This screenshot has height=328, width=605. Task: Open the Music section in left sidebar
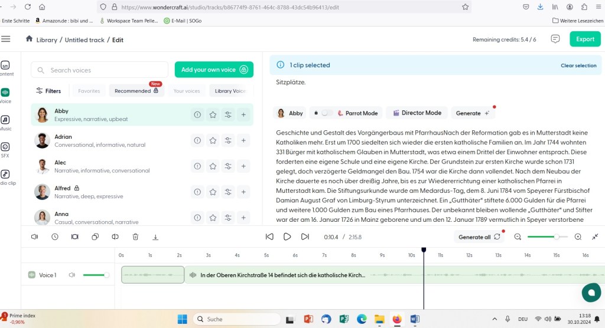(x=5, y=123)
